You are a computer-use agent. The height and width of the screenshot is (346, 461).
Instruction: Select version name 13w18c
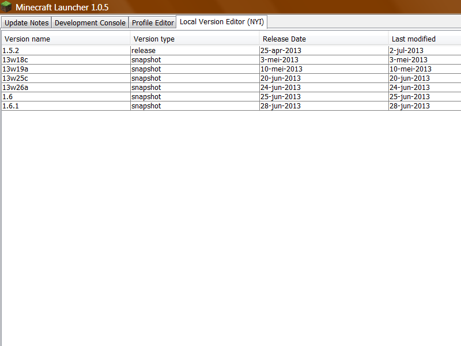coord(66,60)
